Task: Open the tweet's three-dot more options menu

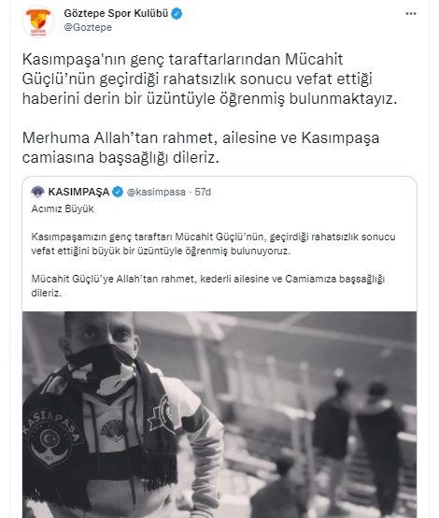Action: [411, 13]
